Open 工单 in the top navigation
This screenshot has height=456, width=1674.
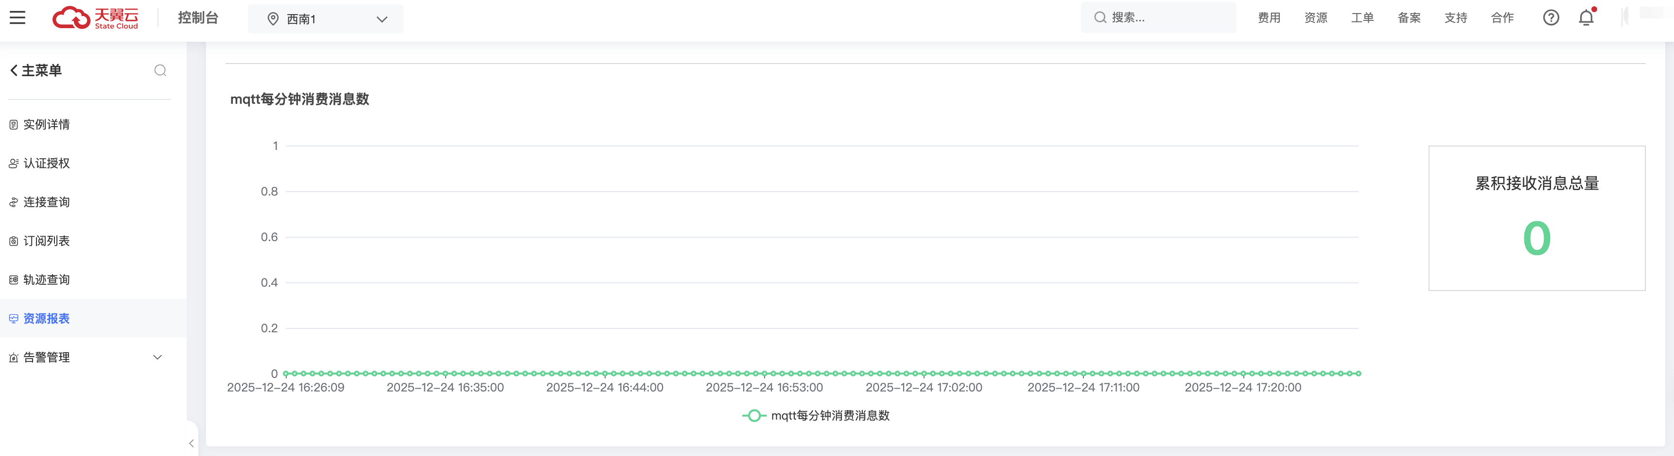pos(1362,17)
